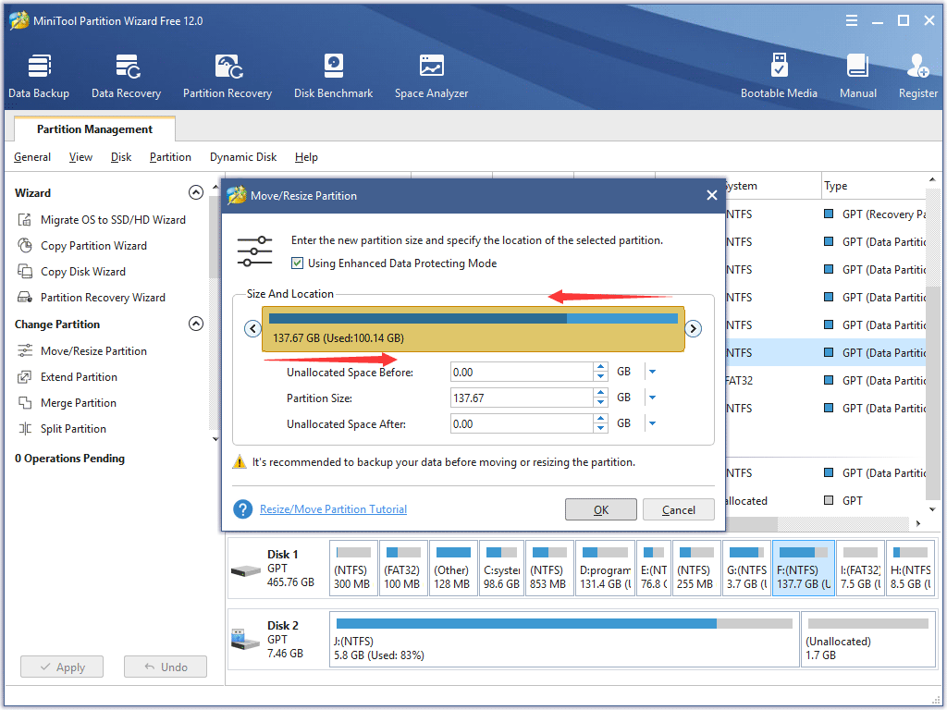Increase Unallocated Space Before value
947x710 pixels.
[x=600, y=367]
